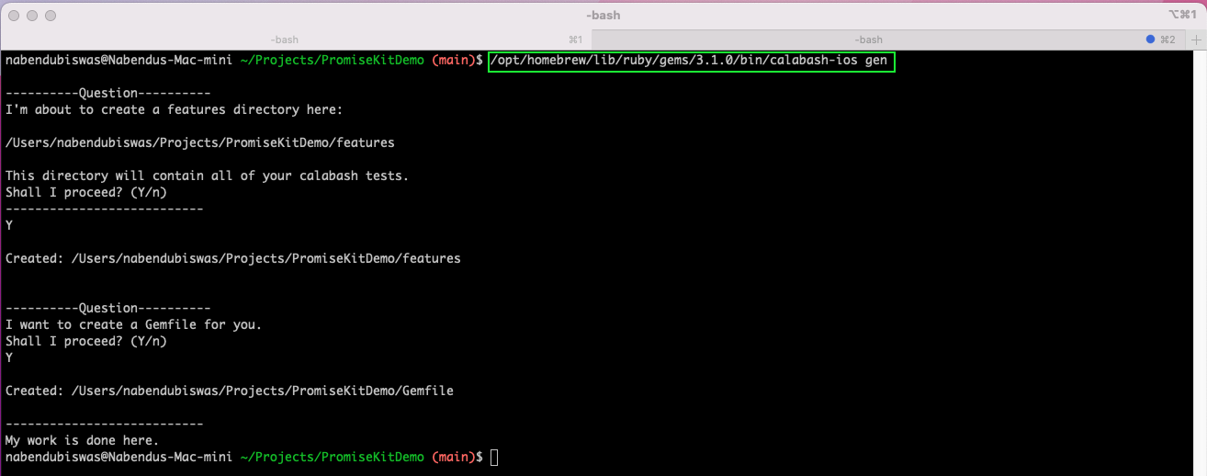Viewport: 1207px width, 476px height.
Task: Click the -bash window title in the title bar
Action: coord(603,16)
